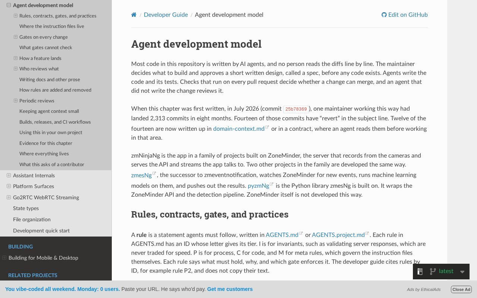Click the ad headline about vibe-coding
The width and height of the screenshot is (477, 298).
pos(63,289)
